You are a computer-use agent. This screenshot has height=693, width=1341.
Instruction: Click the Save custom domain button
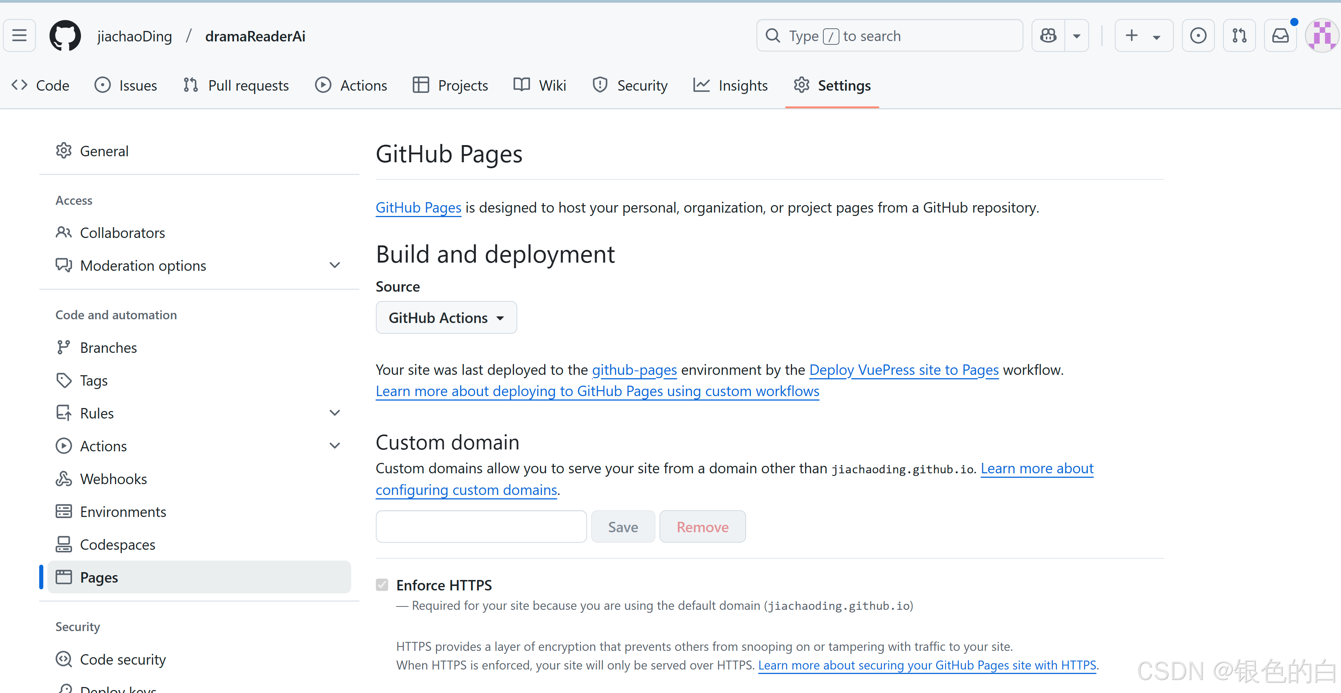pos(623,527)
